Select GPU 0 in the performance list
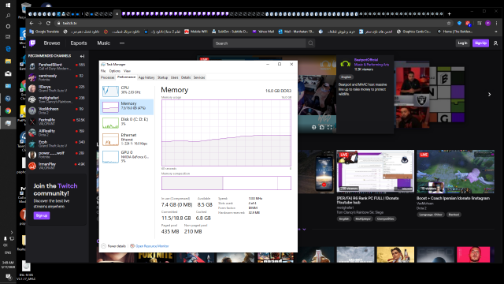This screenshot has height=284, width=504. 127,156
